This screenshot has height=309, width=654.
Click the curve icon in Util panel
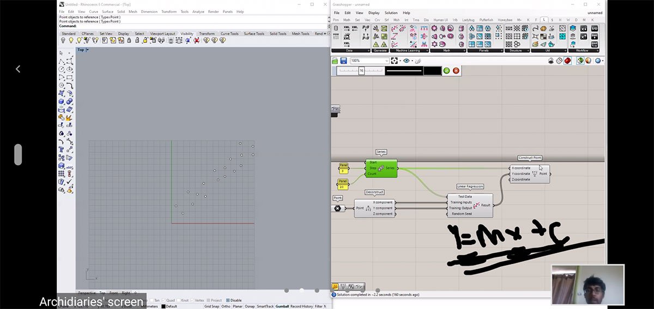click(x=536, y=28)
